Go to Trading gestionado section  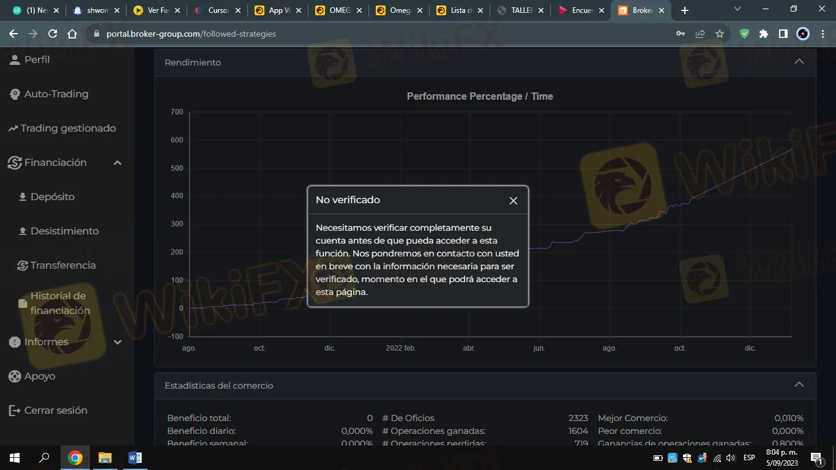pyautogui.click(x=67, y=129)
